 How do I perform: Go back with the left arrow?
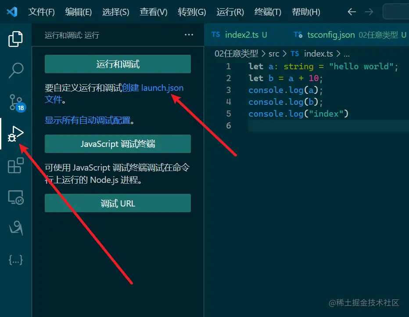(x=352, y=12)
